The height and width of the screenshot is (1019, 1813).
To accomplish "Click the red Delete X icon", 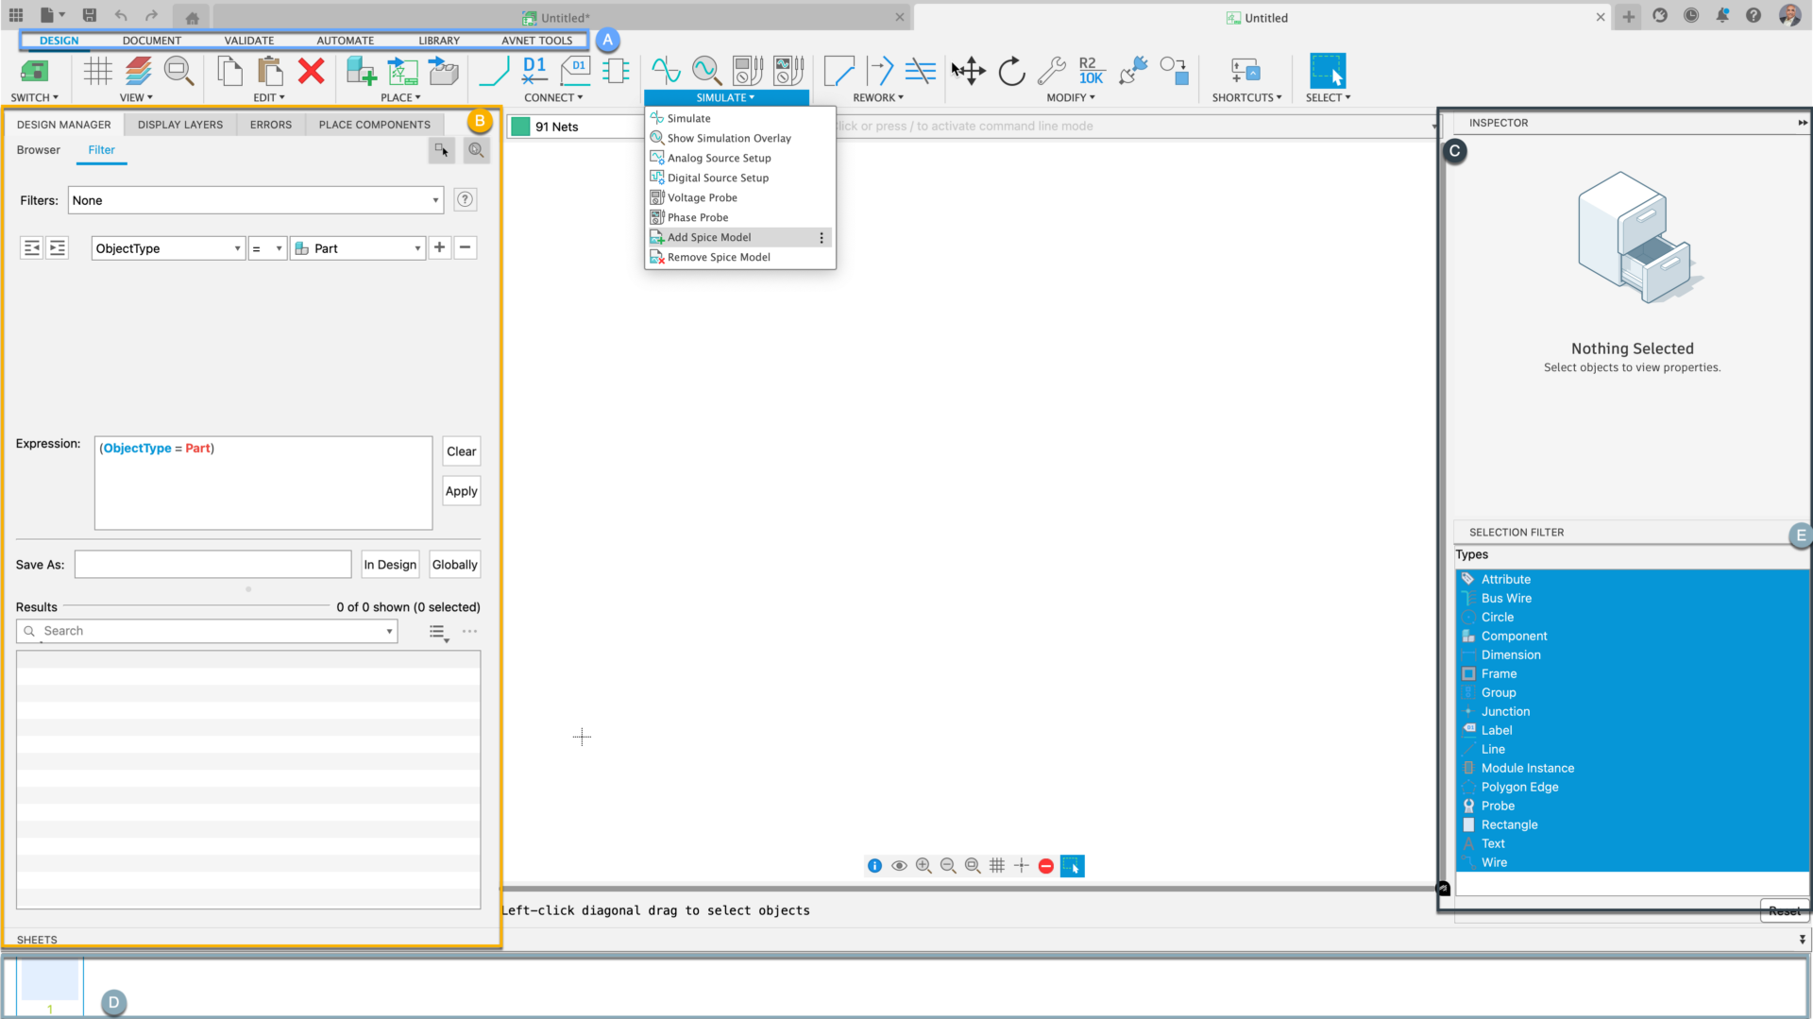I will pyautogui.click(x=311, y=71).
